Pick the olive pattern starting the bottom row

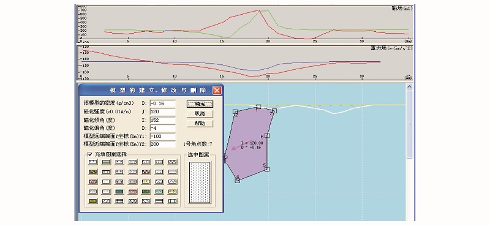coord(93,201)
